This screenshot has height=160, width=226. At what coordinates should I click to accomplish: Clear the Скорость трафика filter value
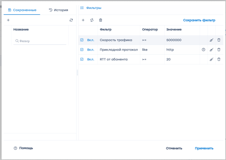point(211,40)
